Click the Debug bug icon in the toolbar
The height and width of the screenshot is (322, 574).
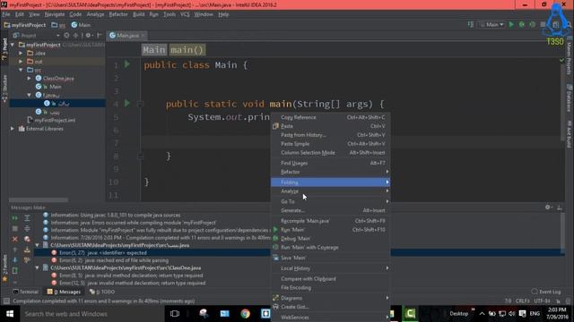point(522,24)
